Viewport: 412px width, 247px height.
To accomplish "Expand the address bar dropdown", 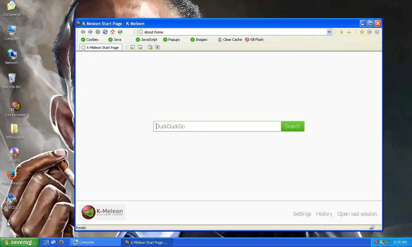I will 329,32.
